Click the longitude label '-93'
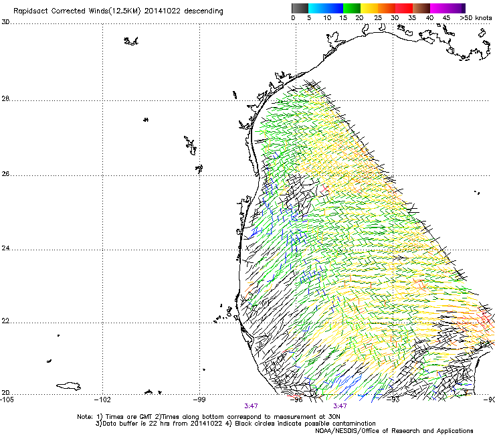Screen dimensions: 495x435 click(393, 400)
